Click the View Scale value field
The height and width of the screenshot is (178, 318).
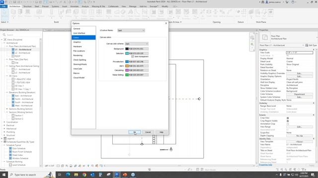[299, 52]
